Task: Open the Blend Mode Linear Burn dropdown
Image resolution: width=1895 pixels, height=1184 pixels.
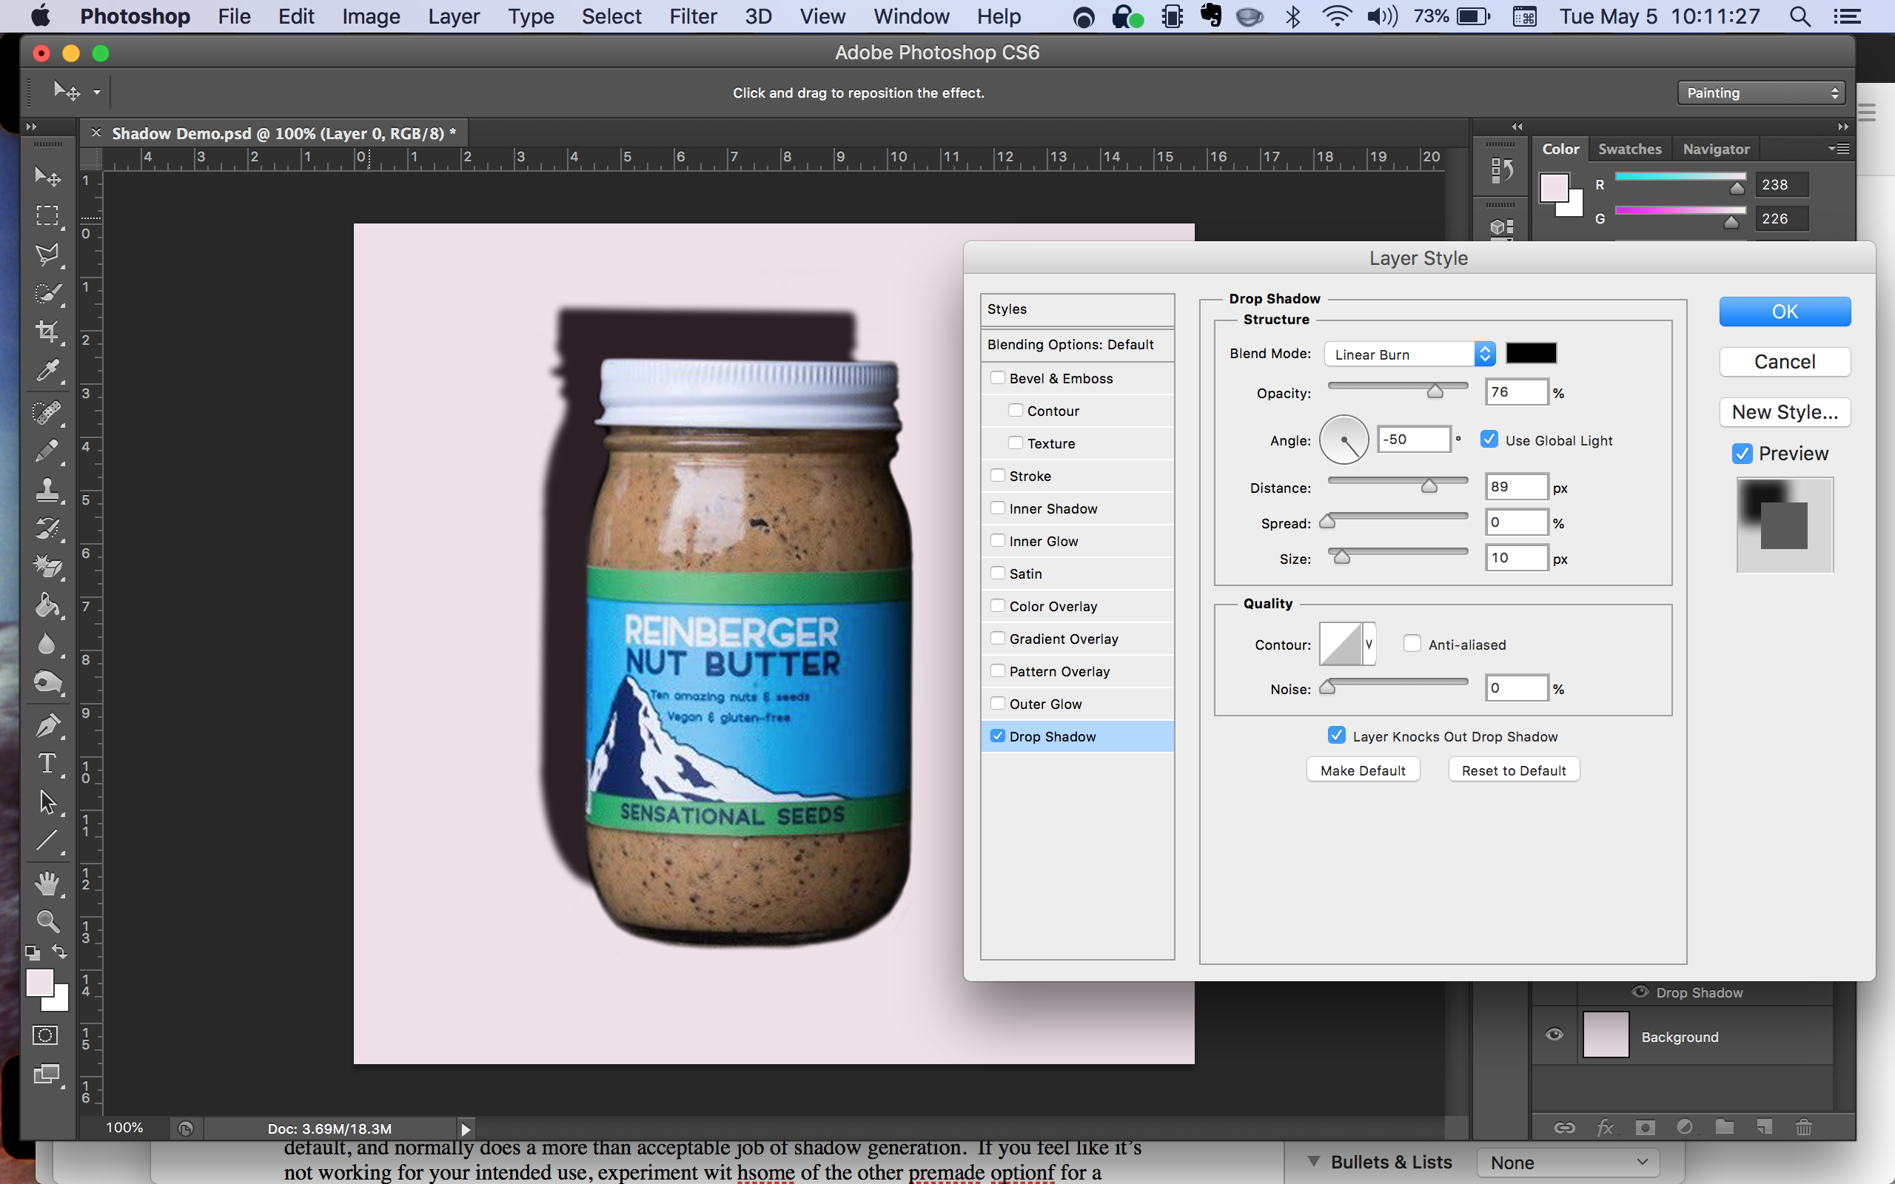Action: point(1409,354)
